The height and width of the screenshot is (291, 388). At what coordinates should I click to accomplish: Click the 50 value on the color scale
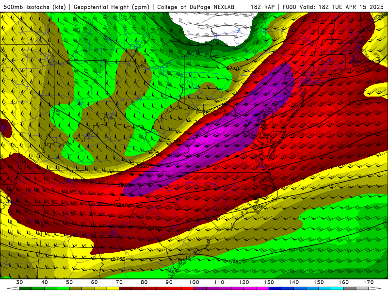coord(69,282)
